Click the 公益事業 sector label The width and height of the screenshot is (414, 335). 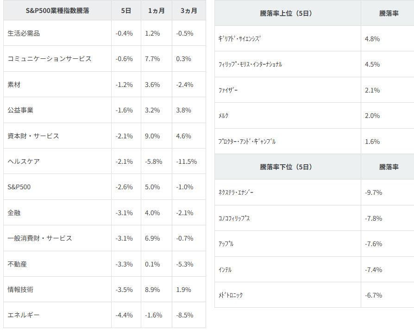click(x=20, y=110)
